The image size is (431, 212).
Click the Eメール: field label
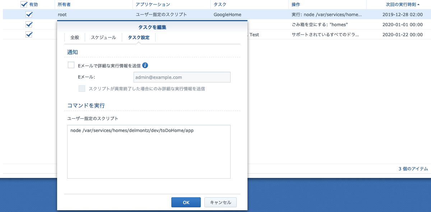pyautogui.click(x=86, y=77)
